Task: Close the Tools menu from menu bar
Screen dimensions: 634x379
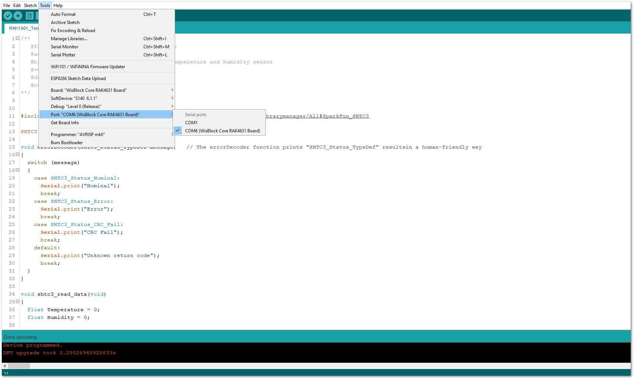Action: pyautogui.click(x=45, y=6)
